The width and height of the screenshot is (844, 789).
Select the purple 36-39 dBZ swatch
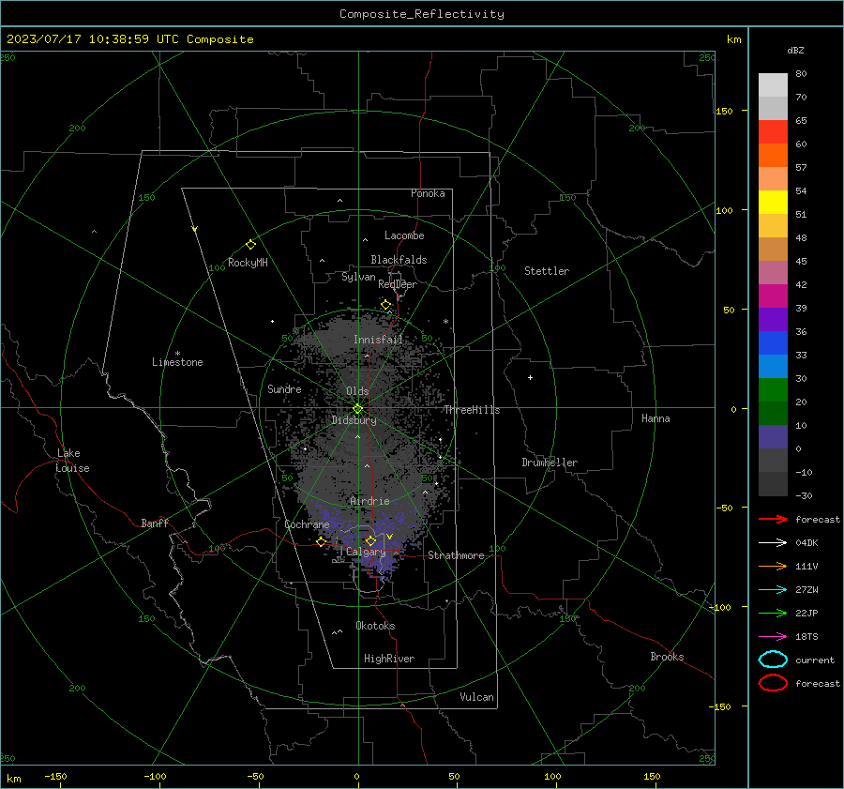point(773,320)
